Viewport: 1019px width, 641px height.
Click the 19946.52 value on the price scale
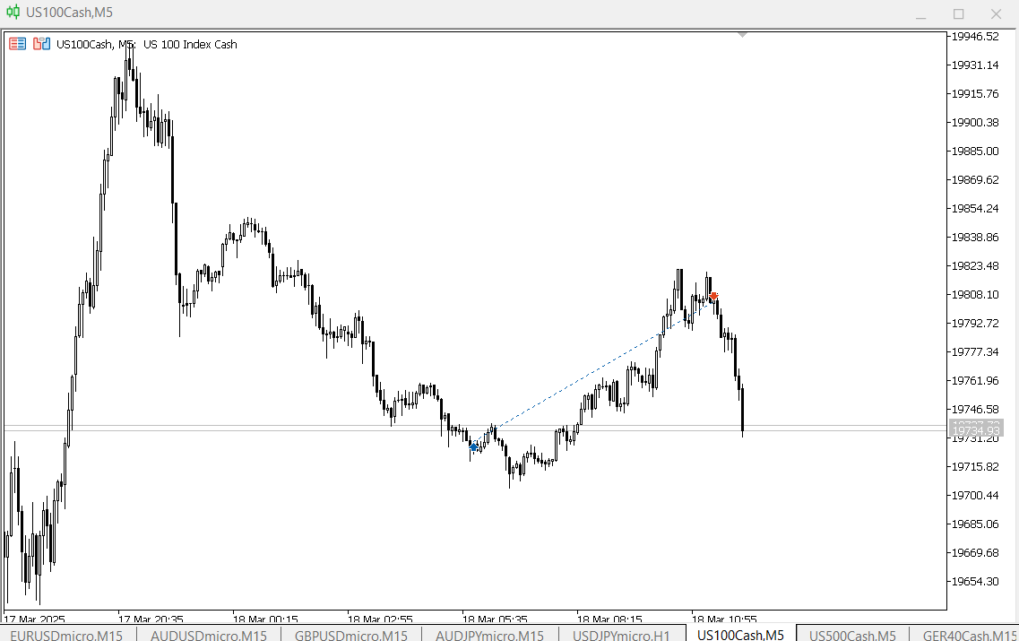click(973, 37)
